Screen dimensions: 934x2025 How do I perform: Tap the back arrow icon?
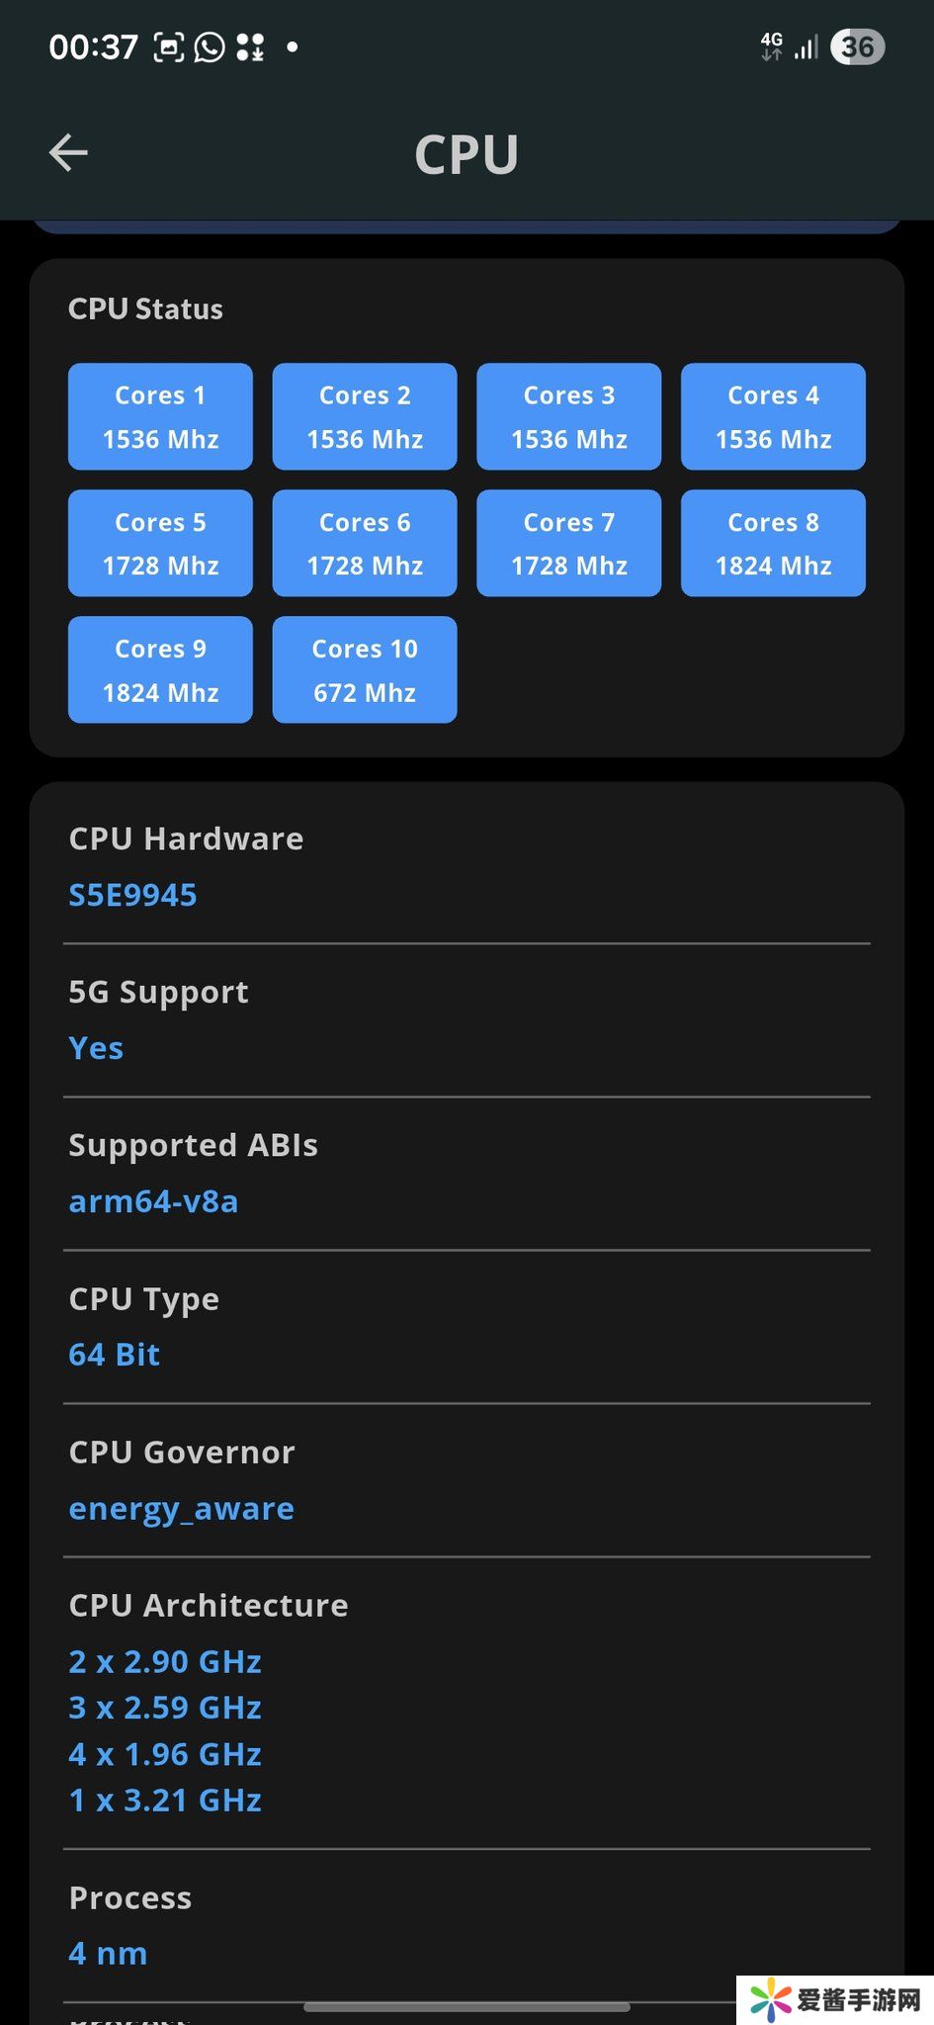[68, 152]
